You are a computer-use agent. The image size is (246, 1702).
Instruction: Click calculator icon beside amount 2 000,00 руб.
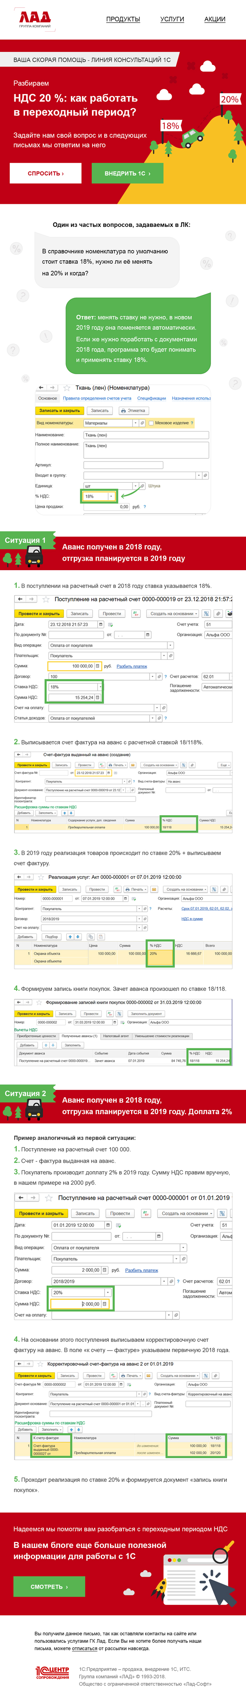pyautogui.click(x=105, y=1270)
